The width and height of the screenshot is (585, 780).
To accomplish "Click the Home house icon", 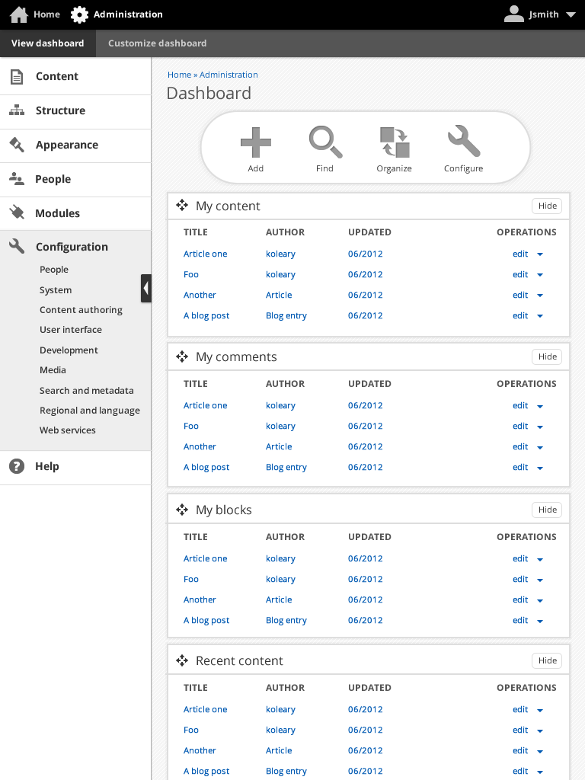I will coord(19,14).
